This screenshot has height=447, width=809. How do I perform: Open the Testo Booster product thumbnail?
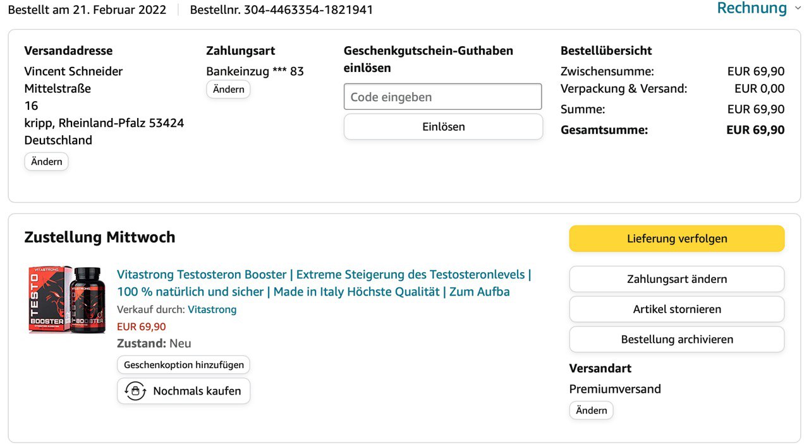tap(67, 300)
